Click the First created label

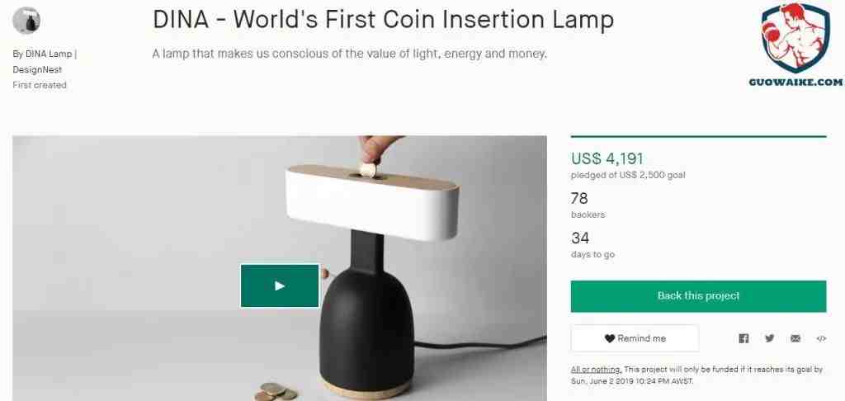40,85
